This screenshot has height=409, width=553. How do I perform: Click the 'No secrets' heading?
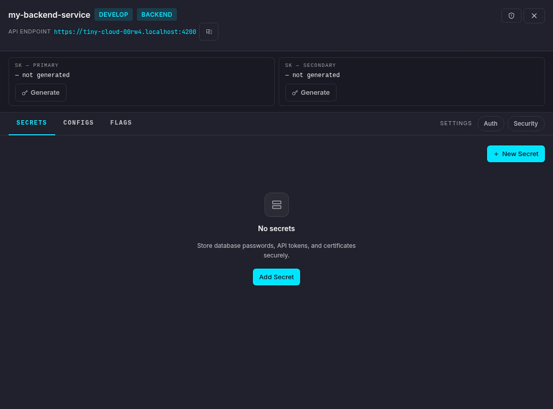point(276,229)
